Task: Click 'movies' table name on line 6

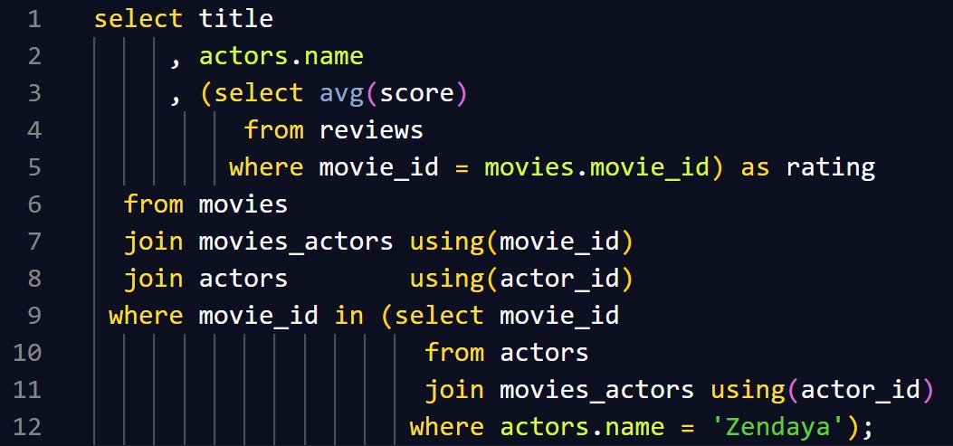Action: tap(243, 204)
